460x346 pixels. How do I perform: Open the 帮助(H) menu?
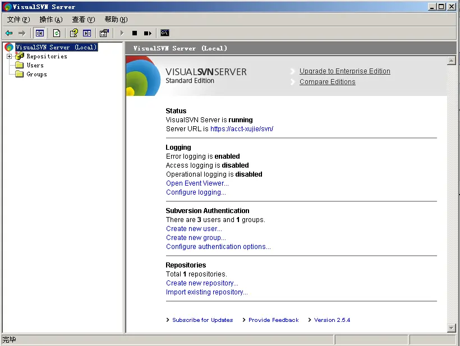(x=116, y=20)
